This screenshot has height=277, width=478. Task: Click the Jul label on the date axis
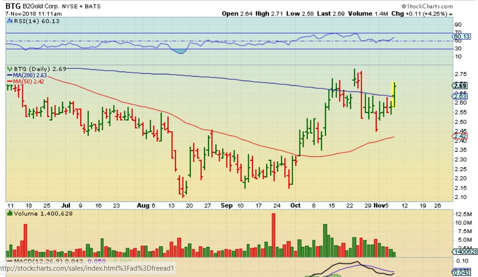coord(66,205)
